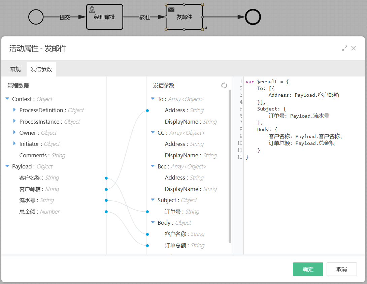Screen dimensions: 367x284
Task: Click the connector dot next to 客户邮箱
Action: (106, 189)
